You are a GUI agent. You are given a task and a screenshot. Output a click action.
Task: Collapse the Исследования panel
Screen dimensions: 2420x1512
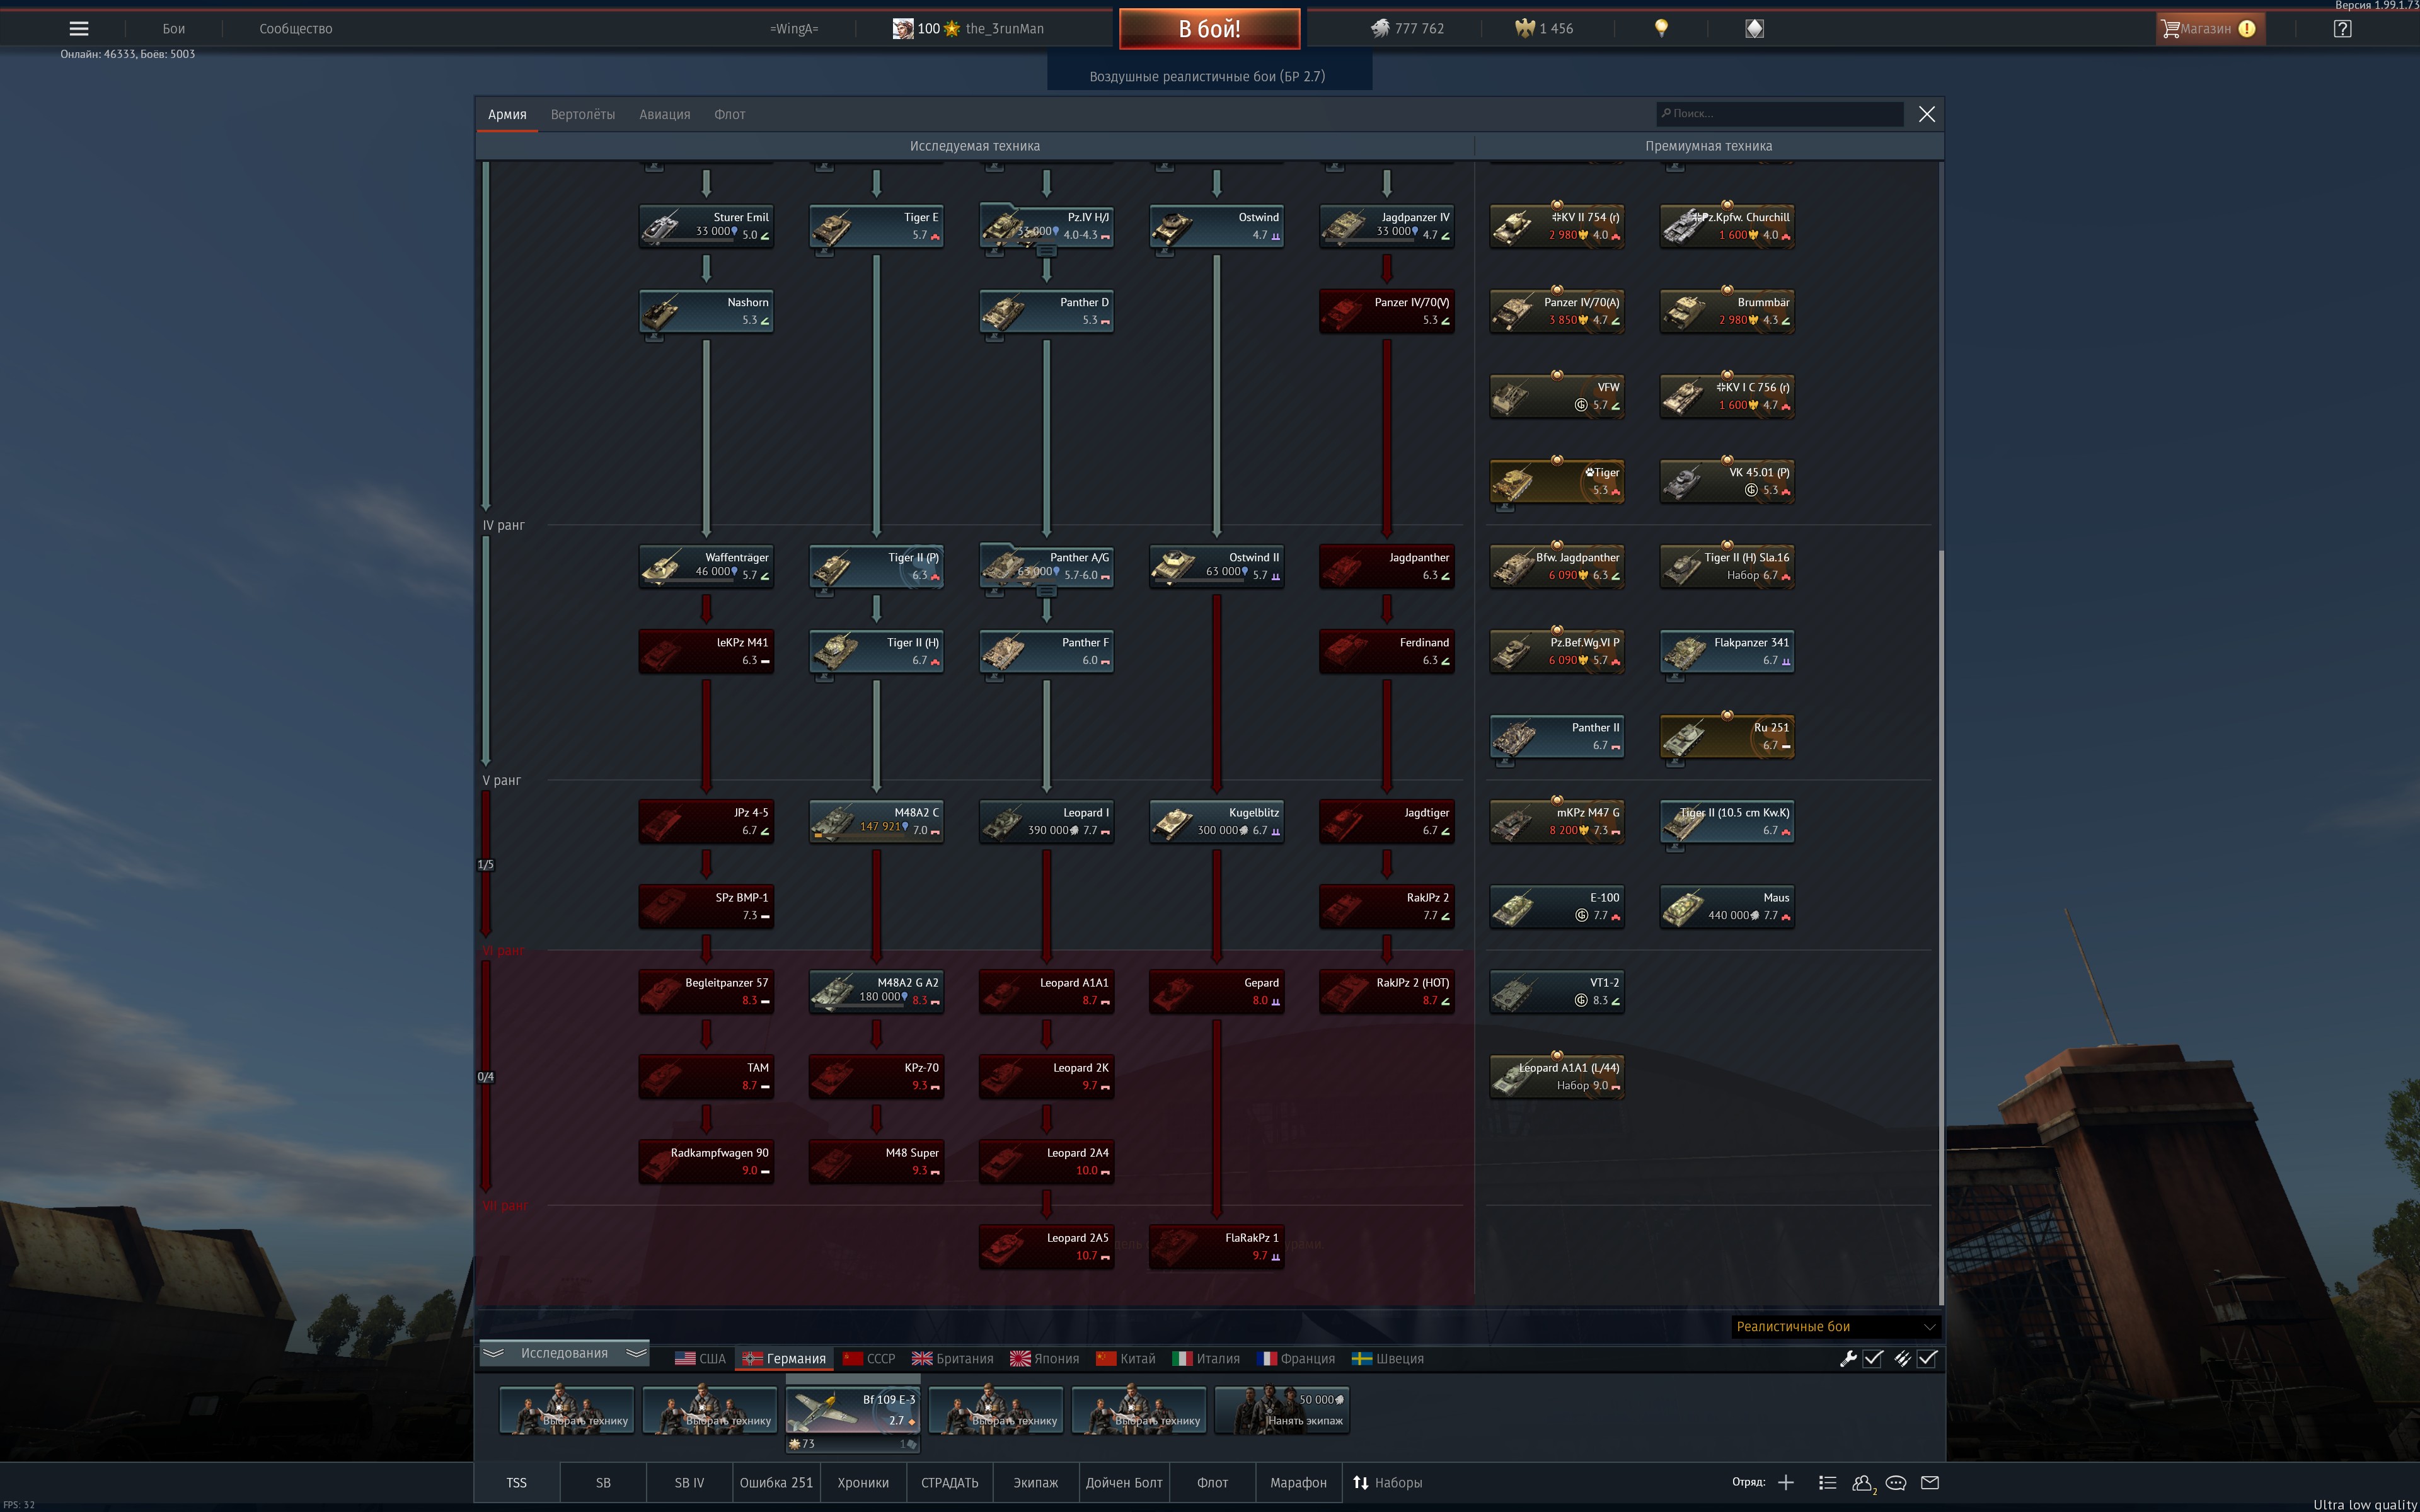pos(564,1353)
